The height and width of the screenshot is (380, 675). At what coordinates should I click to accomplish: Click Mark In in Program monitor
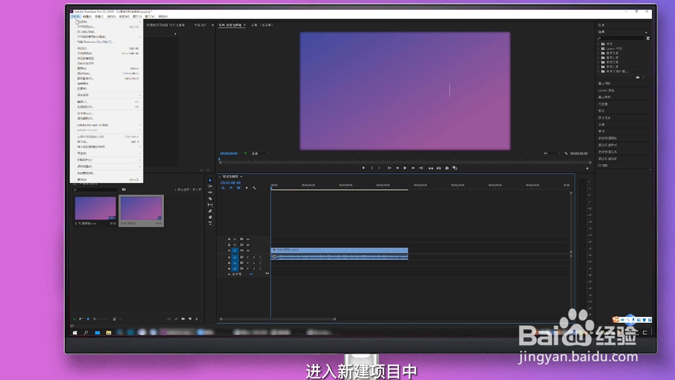click(x=372, y=168)
